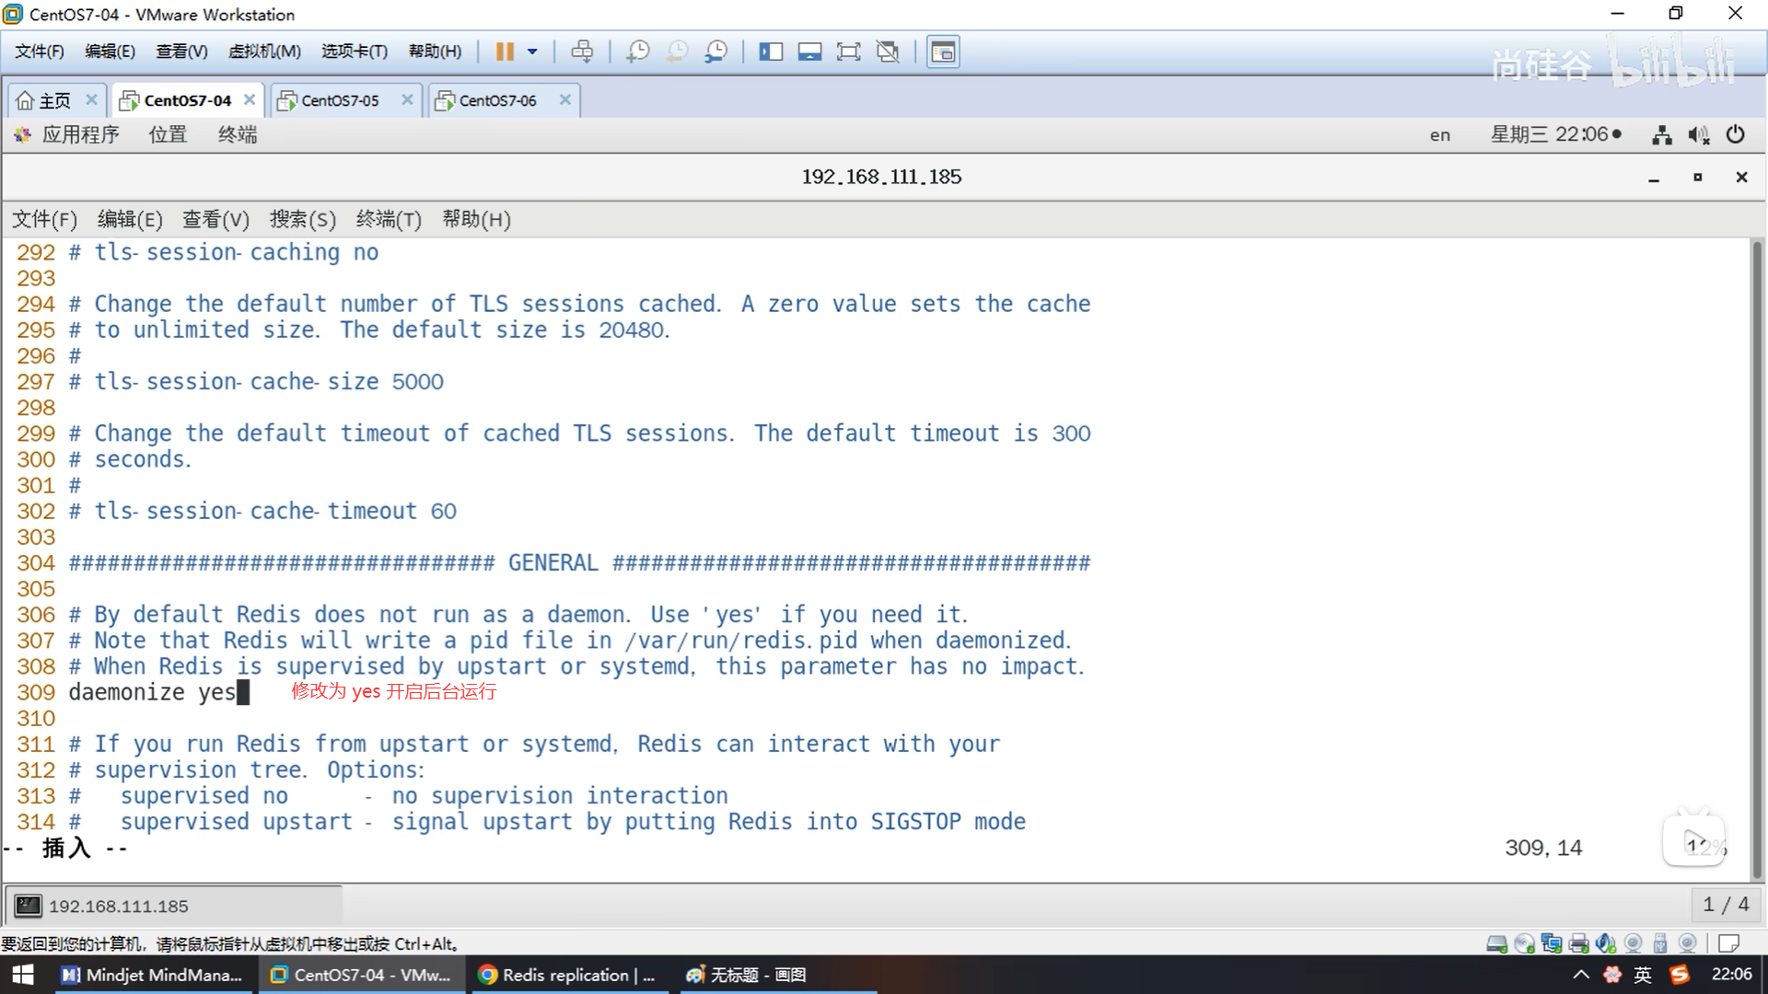
Task: Open power options dropdown arrow
Action: point(532,52)
